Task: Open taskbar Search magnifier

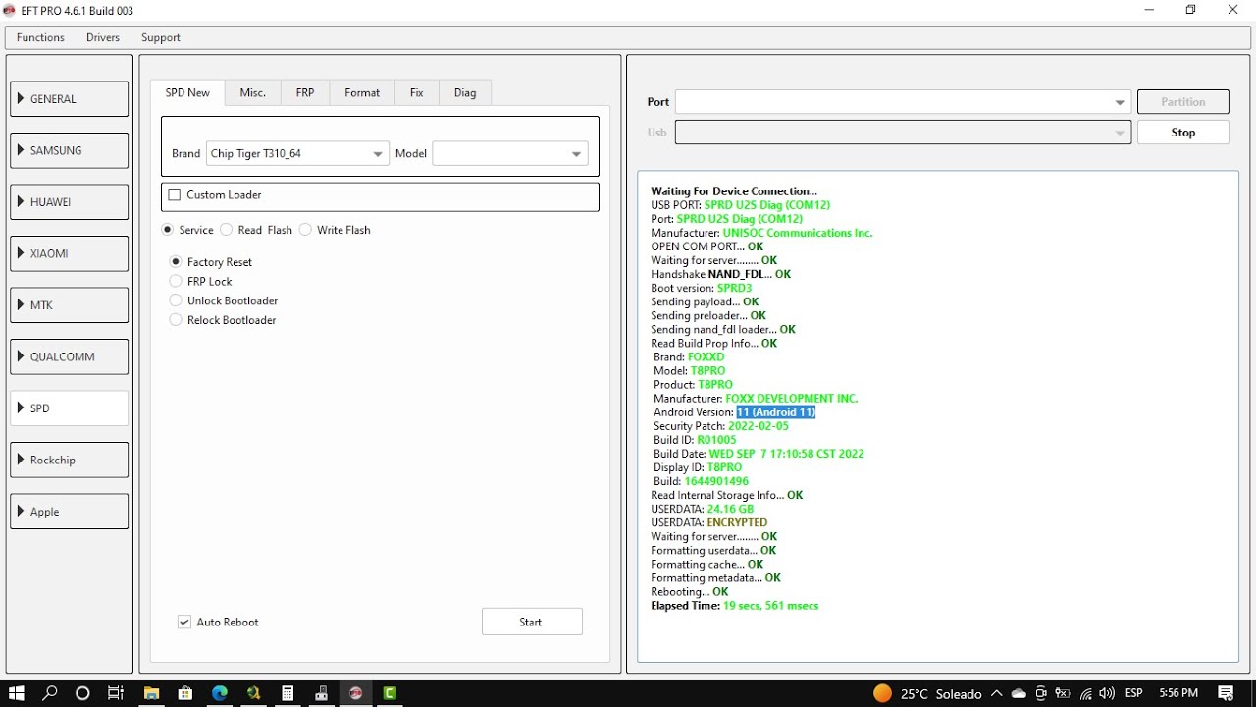Action: click(50, 693)
